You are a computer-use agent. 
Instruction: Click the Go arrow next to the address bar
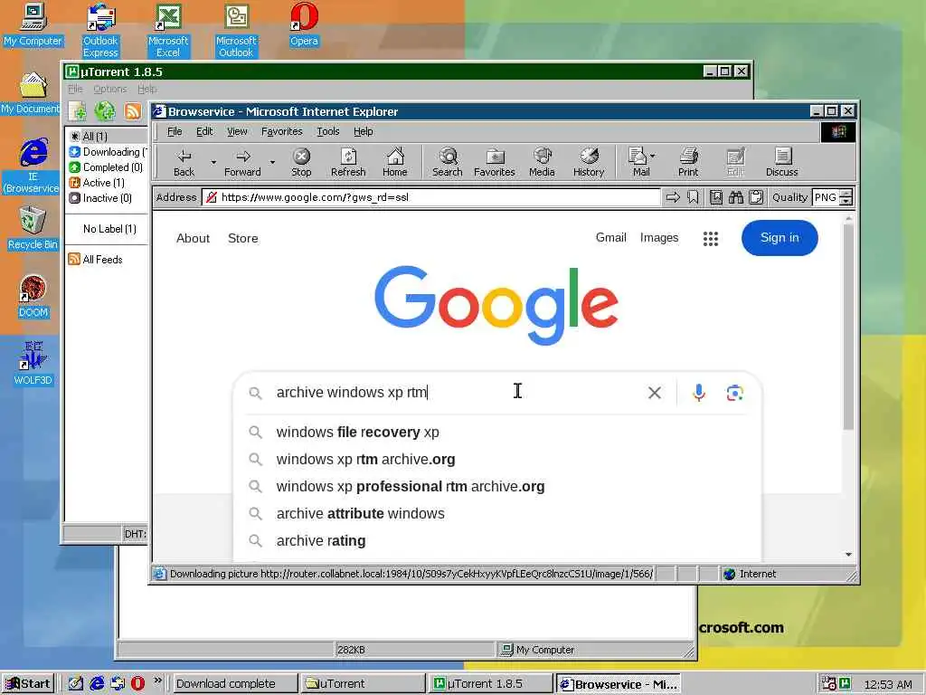point(673,197)
